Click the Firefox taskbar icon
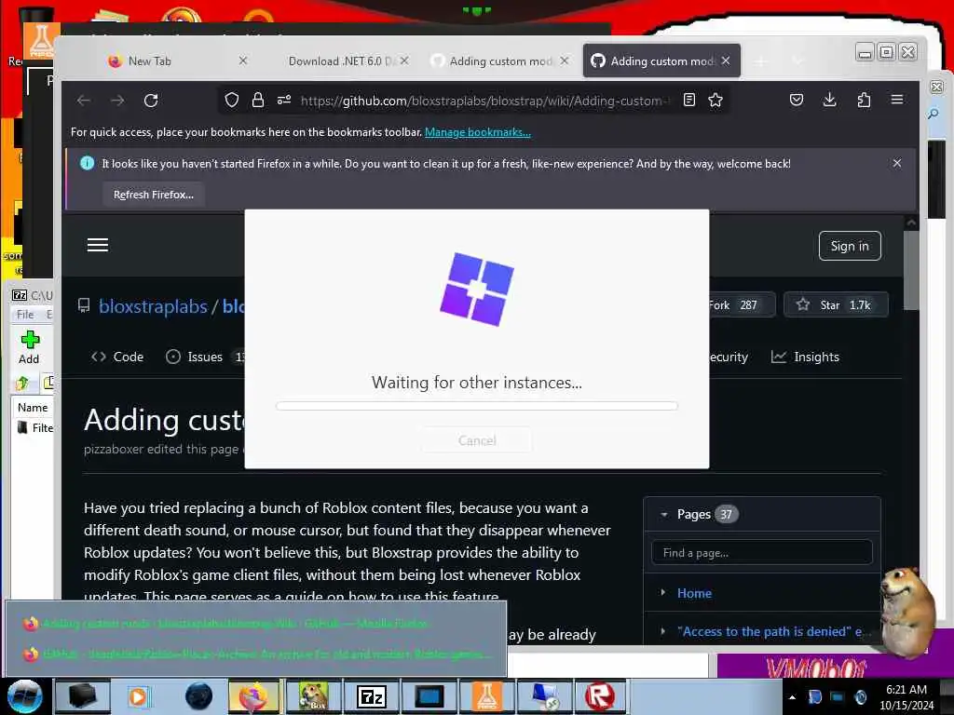Image resolution: width=954 pixels, height=715 pixels. tap(253, 696)
